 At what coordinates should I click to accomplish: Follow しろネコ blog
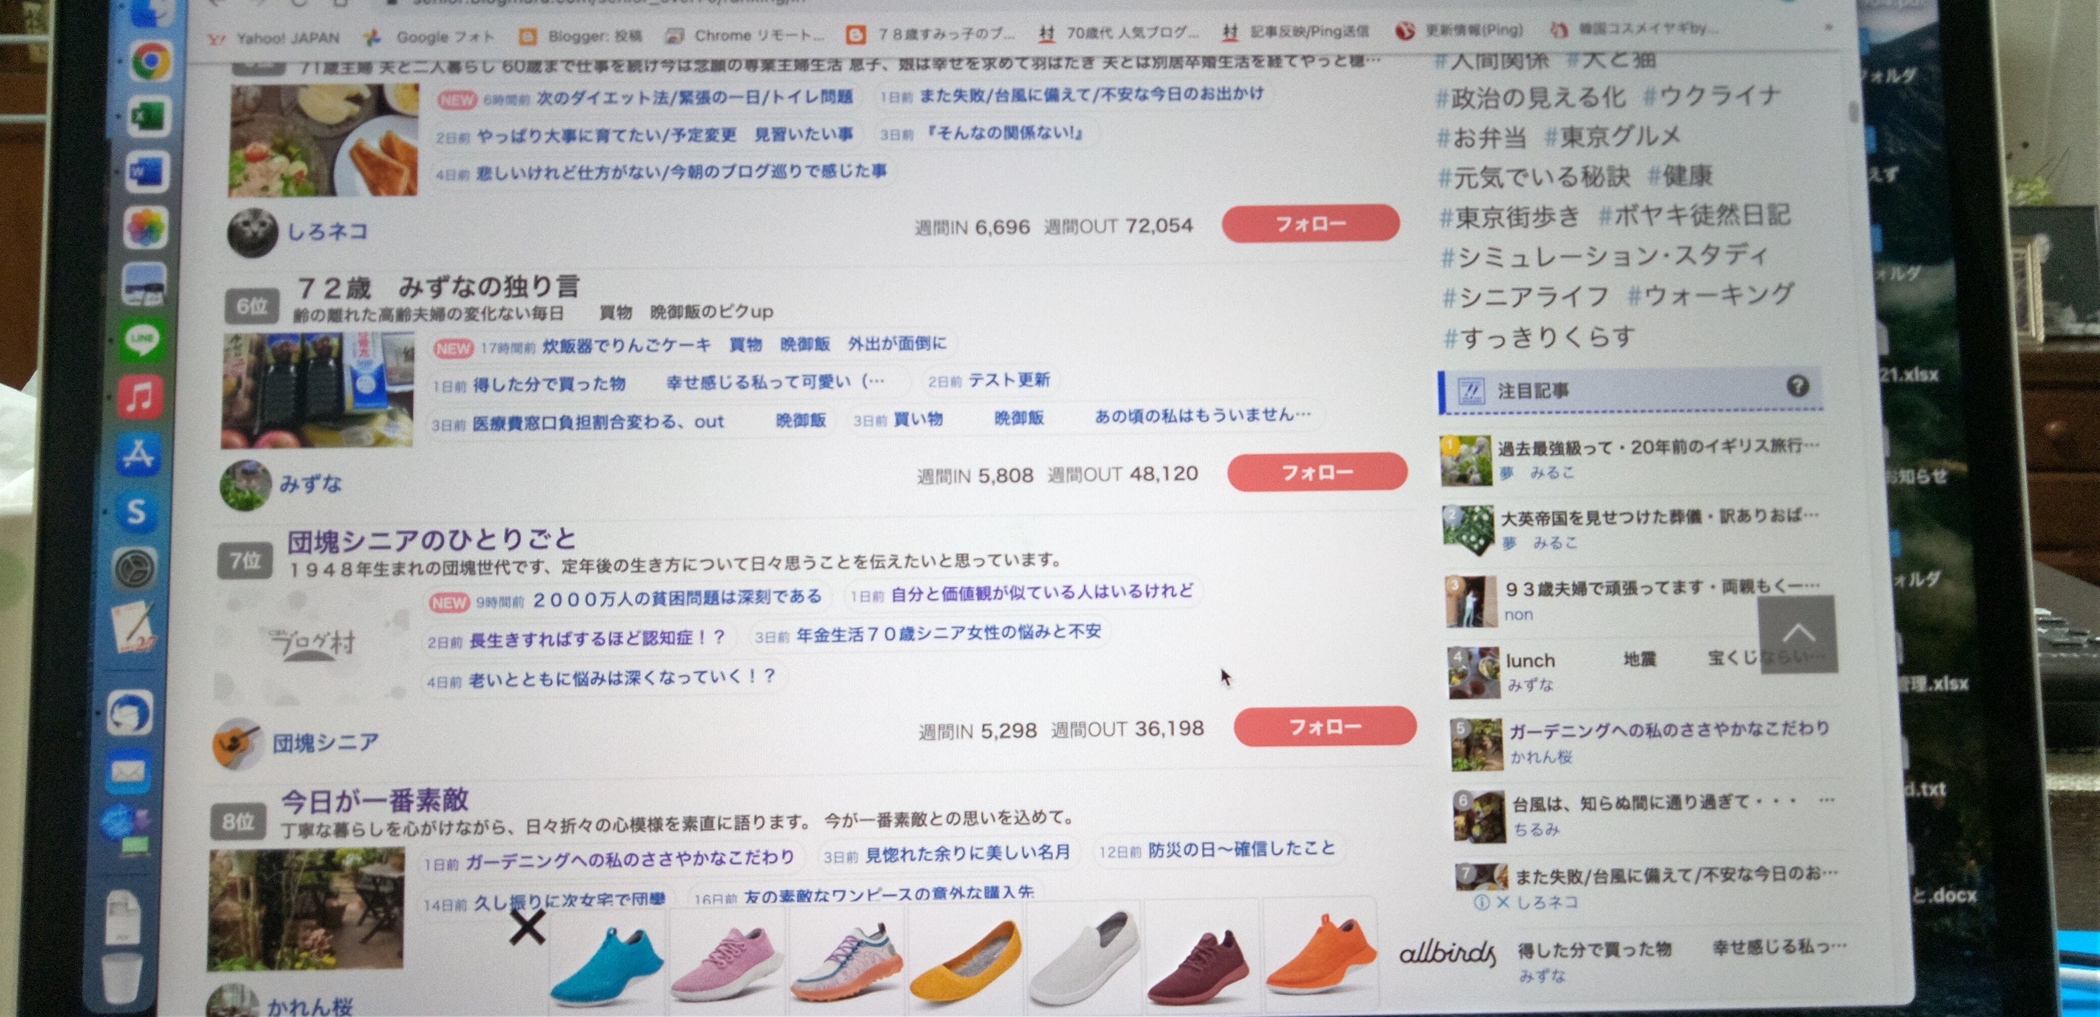[x=1311, y=223]
